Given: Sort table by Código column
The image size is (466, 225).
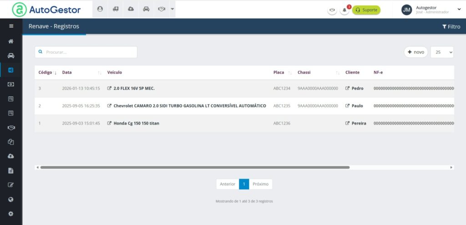Looking at the screenshot, I should (47, 73).
